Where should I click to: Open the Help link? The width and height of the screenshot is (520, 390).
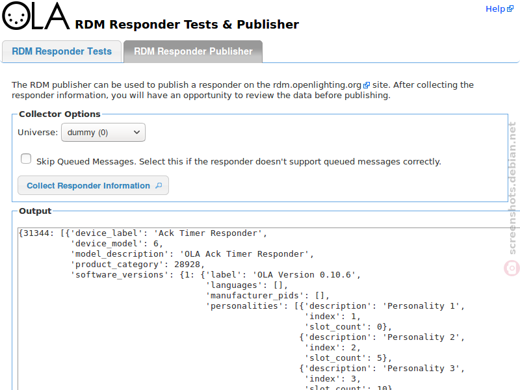tap(495, 9)
